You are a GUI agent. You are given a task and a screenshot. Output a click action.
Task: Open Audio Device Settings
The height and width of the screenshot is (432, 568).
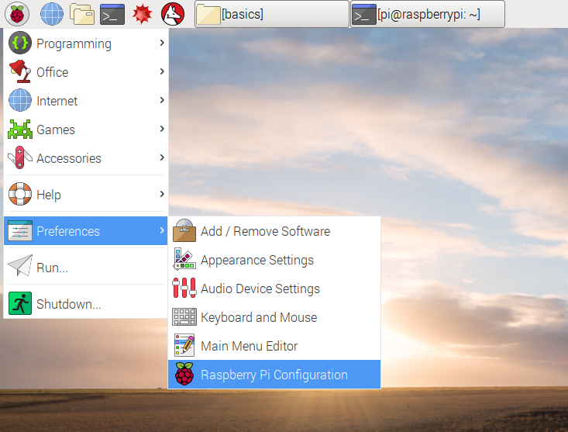coord(274,288)
